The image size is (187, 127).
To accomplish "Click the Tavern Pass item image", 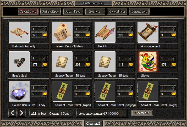I will [x=62, y=32].
